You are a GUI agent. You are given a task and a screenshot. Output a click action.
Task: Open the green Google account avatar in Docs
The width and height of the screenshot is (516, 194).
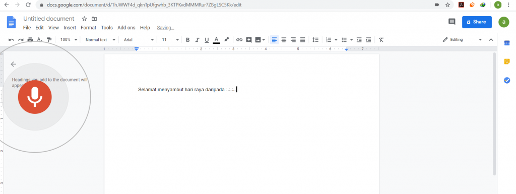(x=503, y=22)
